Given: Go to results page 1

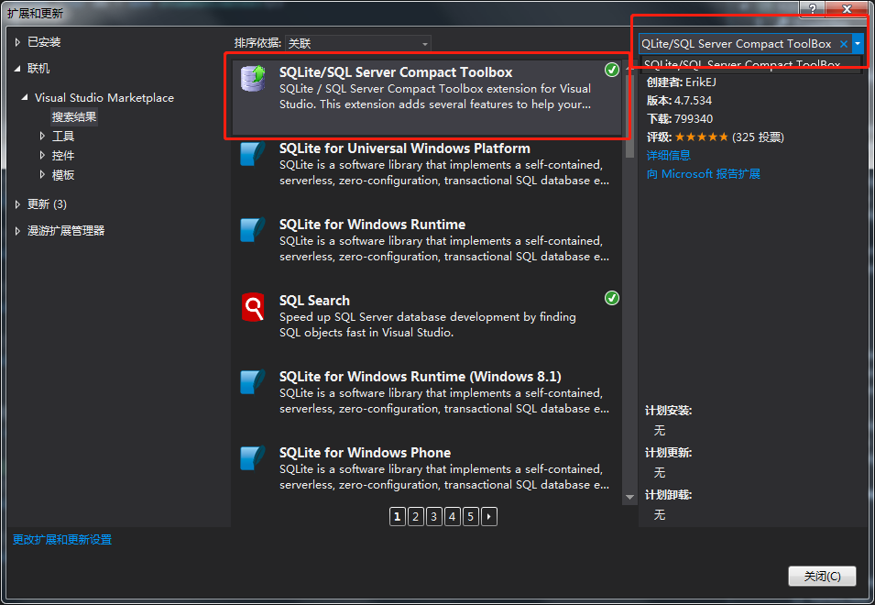Looking at the screenshot, I should (397, 516).
